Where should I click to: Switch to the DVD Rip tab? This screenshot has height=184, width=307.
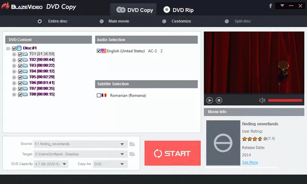click(179, 10)
